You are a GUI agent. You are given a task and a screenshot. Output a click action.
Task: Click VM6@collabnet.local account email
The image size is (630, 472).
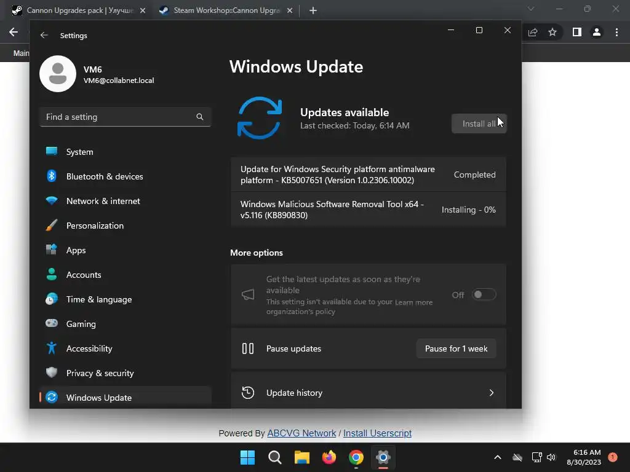pyautogui.click(x=119, y=81)
